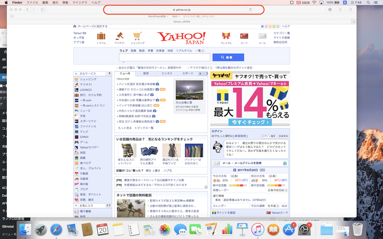The width and height of the screenshot is (383, 239).
Task: Click into the Yahoo search text field
Action: pos(165,57)
